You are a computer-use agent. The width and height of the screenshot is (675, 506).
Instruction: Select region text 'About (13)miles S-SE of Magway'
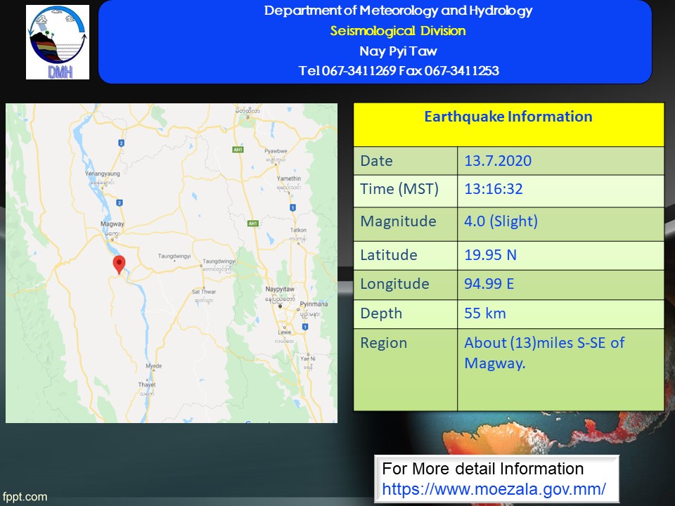[544, 353]
